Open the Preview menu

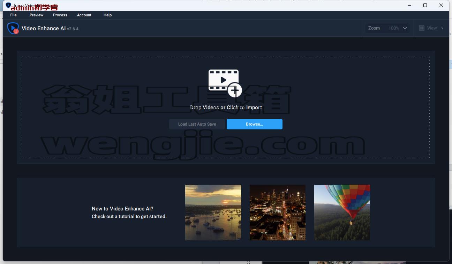click(x=36, y=15)
